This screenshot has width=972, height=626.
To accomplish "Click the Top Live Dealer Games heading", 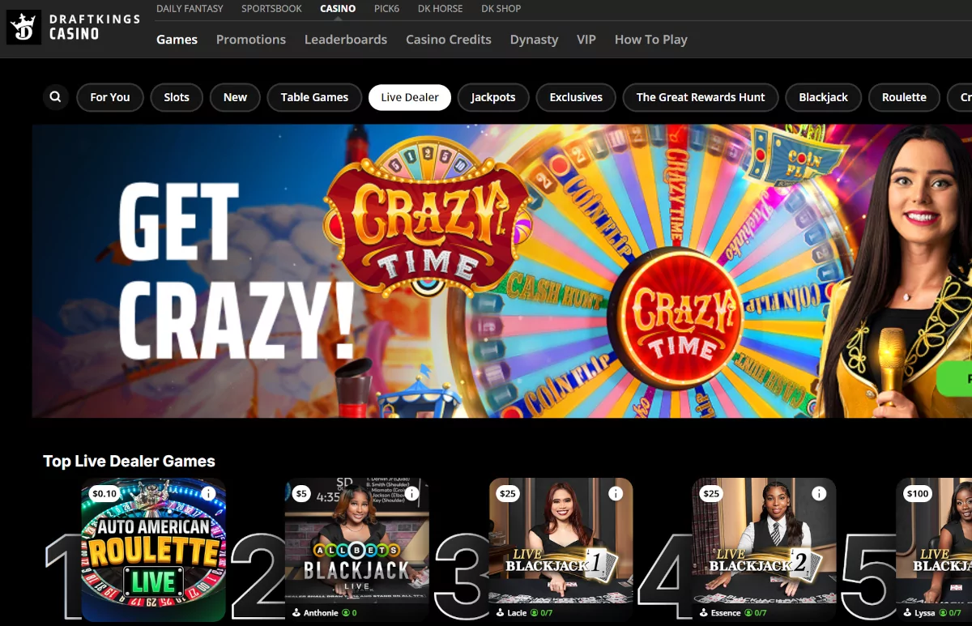I will click(129, 461).
